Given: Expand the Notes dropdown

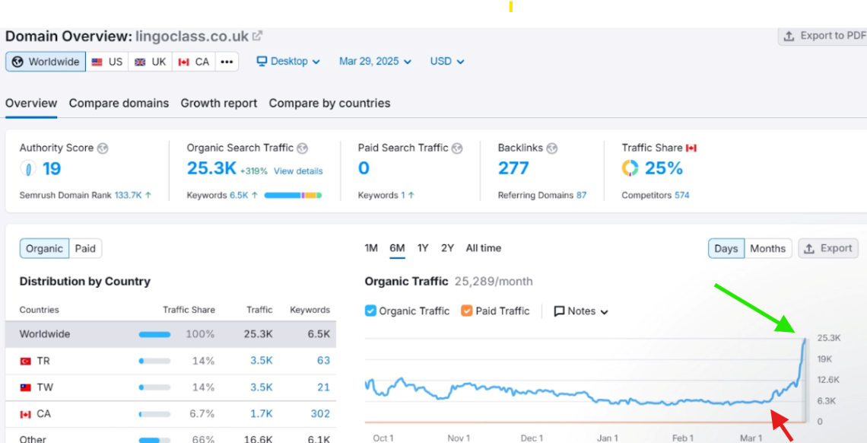Looking at the screenshot, I should pyautogui.click(x=581, y=311).
